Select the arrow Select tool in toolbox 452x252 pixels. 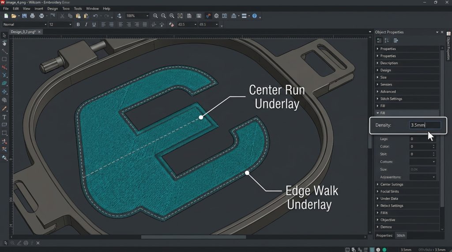coord(4,35)
